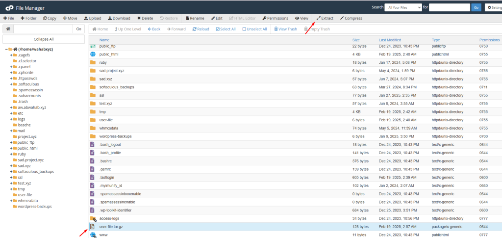The height and width of the screenshot is (238, 502).
Task: Click the search text input field
Action: tap(450, 7)
